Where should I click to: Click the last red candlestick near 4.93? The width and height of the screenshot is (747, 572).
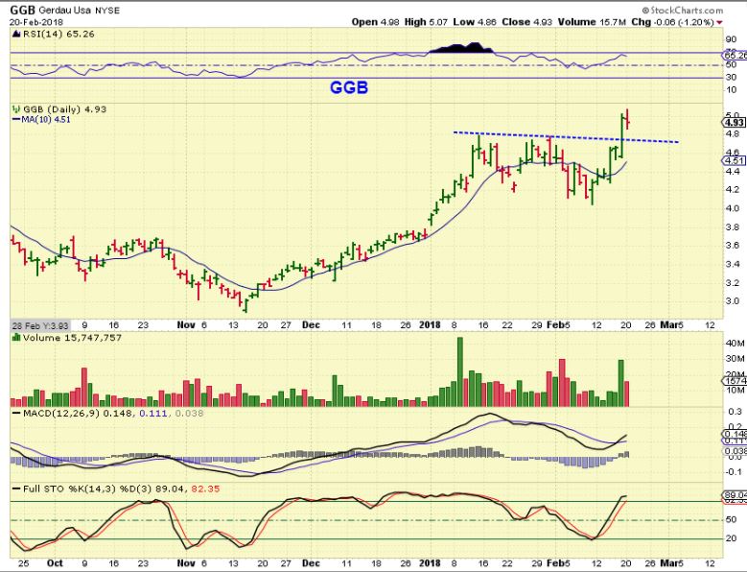coord(628,119)
